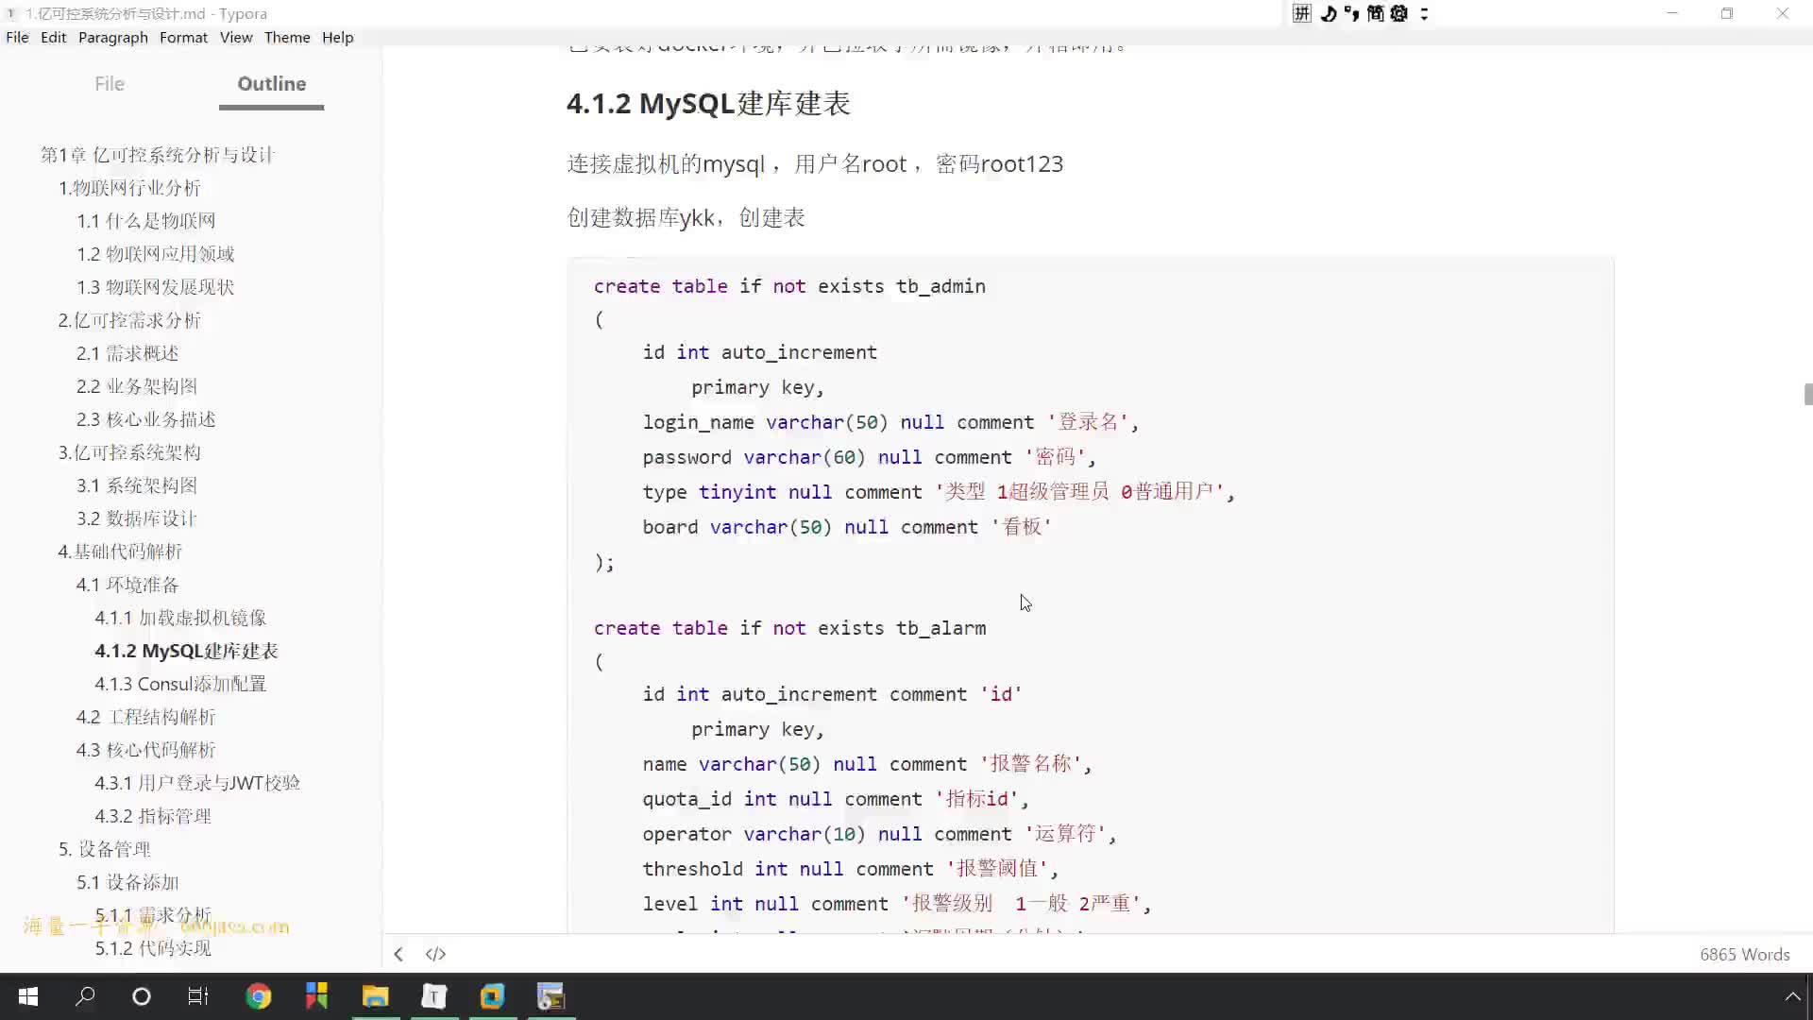
Task: Click paragraph with password root123
Action: [815, 163]
